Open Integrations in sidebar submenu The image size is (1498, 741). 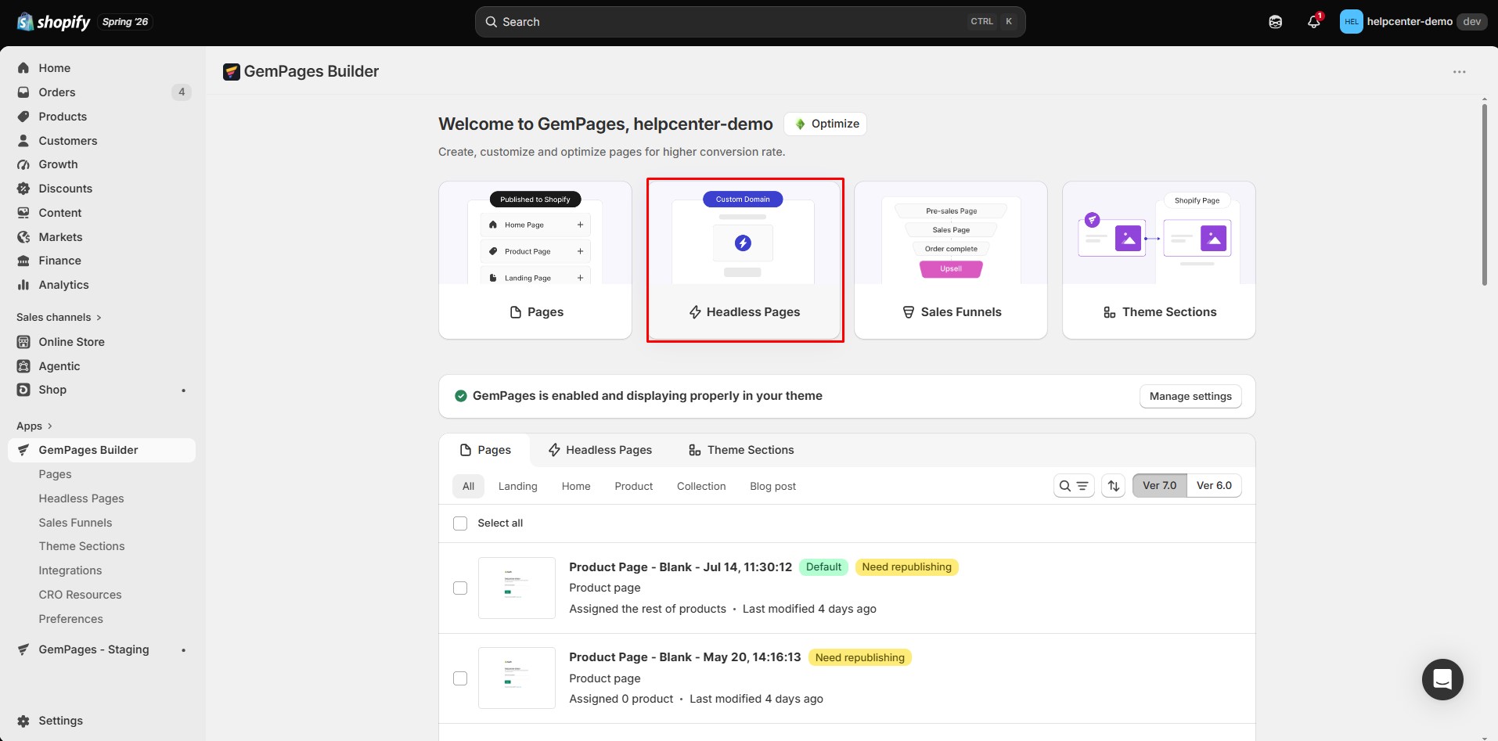click(x=70, y=570)
